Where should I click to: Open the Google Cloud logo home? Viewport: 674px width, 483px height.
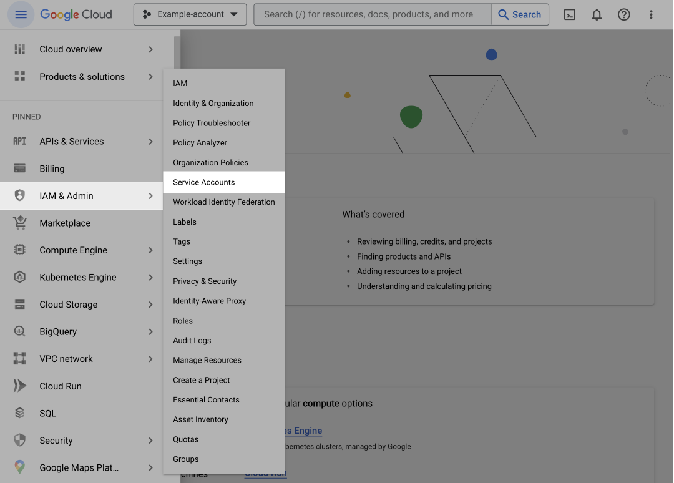[76, 14]
